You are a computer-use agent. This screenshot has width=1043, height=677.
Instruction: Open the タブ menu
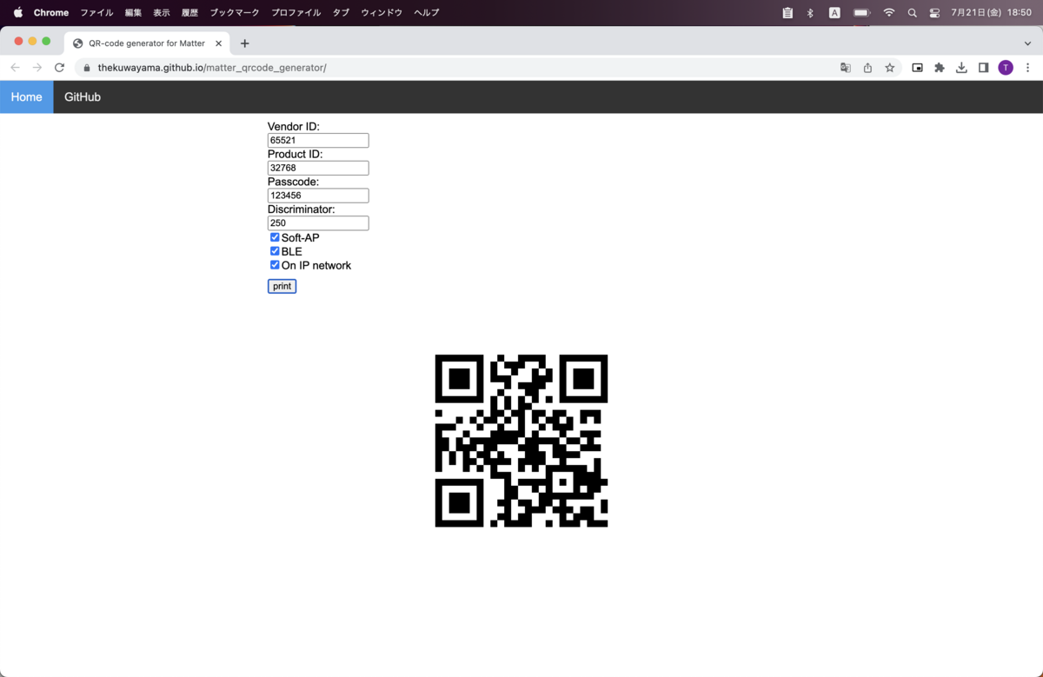click(341, 12)
